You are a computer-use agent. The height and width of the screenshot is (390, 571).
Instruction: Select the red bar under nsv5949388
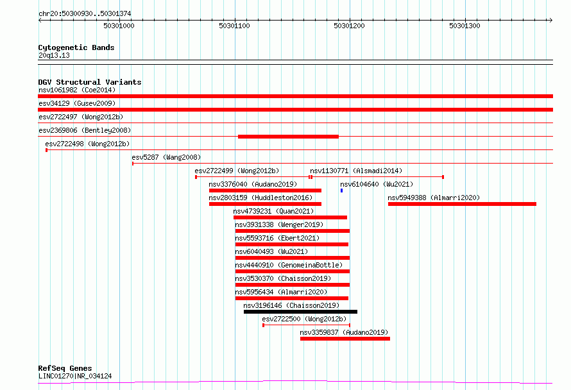pos(462,204)
